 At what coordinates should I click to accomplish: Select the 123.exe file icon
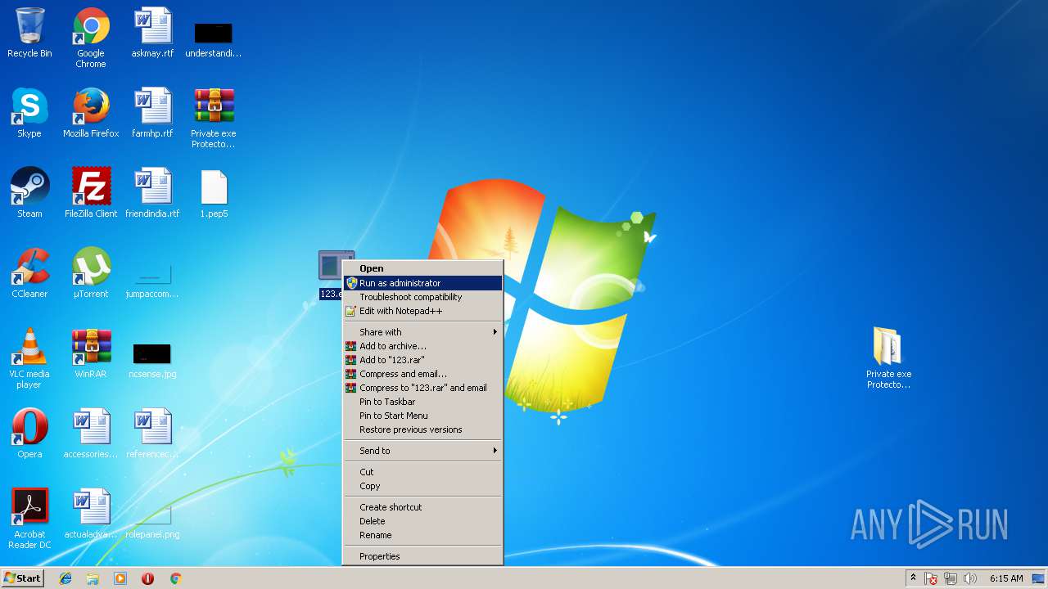(332, 275)
